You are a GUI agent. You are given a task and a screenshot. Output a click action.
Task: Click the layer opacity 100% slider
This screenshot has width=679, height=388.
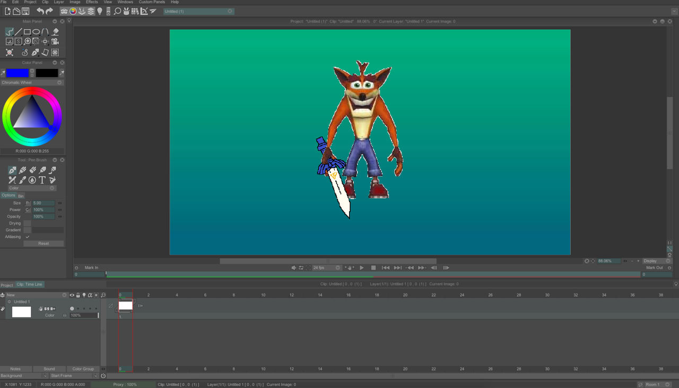(84, 315)
